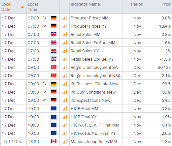Click the Canada flag beside Manufacturing Sales MM
172x146 pixels.
tap(54, 141)
